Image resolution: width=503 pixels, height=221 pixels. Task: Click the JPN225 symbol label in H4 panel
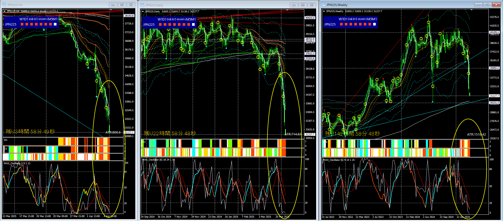coord(11,24)
